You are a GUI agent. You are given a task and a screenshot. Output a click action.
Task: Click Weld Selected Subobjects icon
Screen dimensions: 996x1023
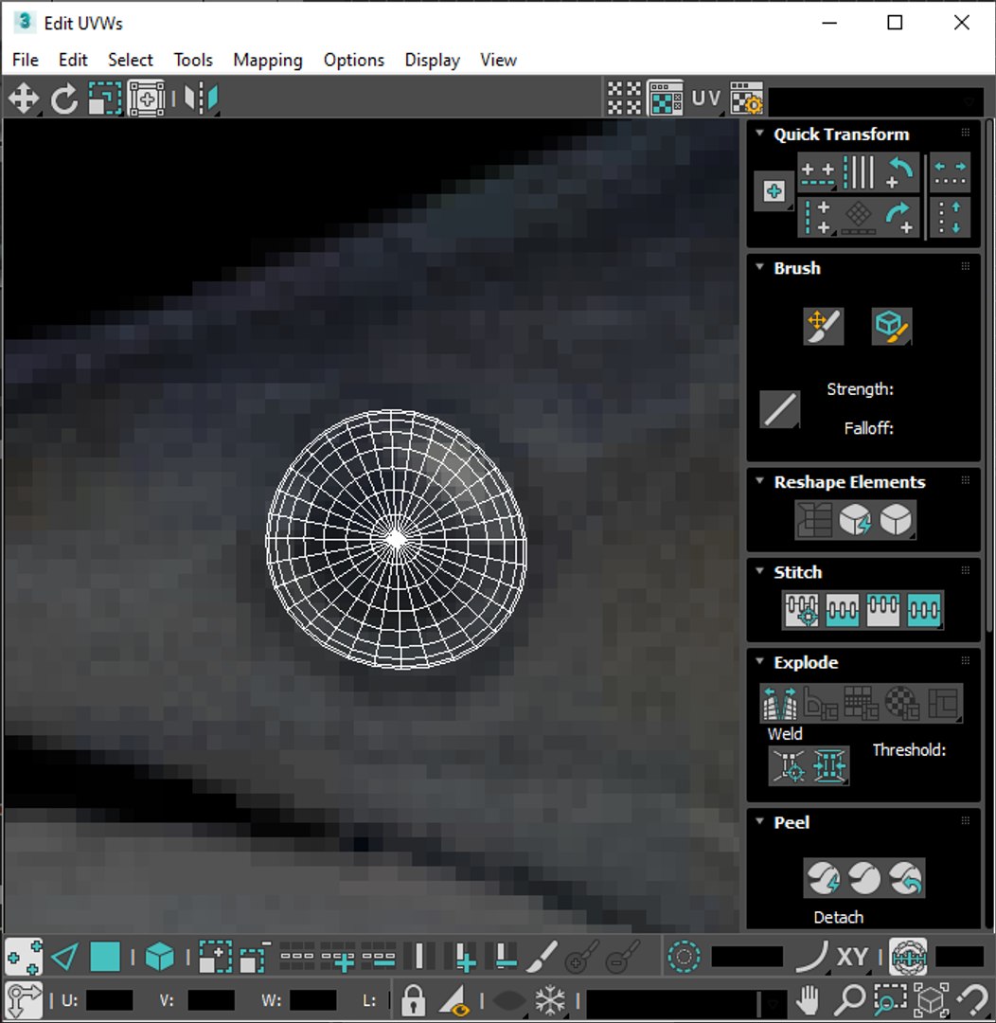pos(829,765)
